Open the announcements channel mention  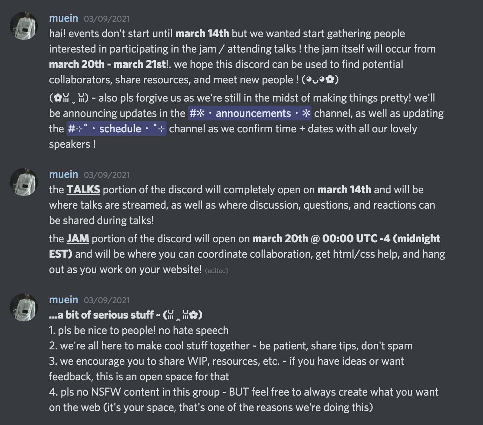click(250, 113)
